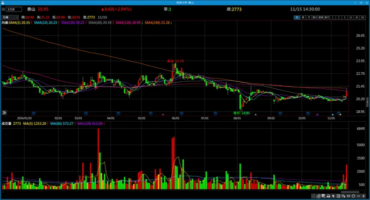
Task: Select the 15-minute period tab
Action: click(x=350, y=17)
